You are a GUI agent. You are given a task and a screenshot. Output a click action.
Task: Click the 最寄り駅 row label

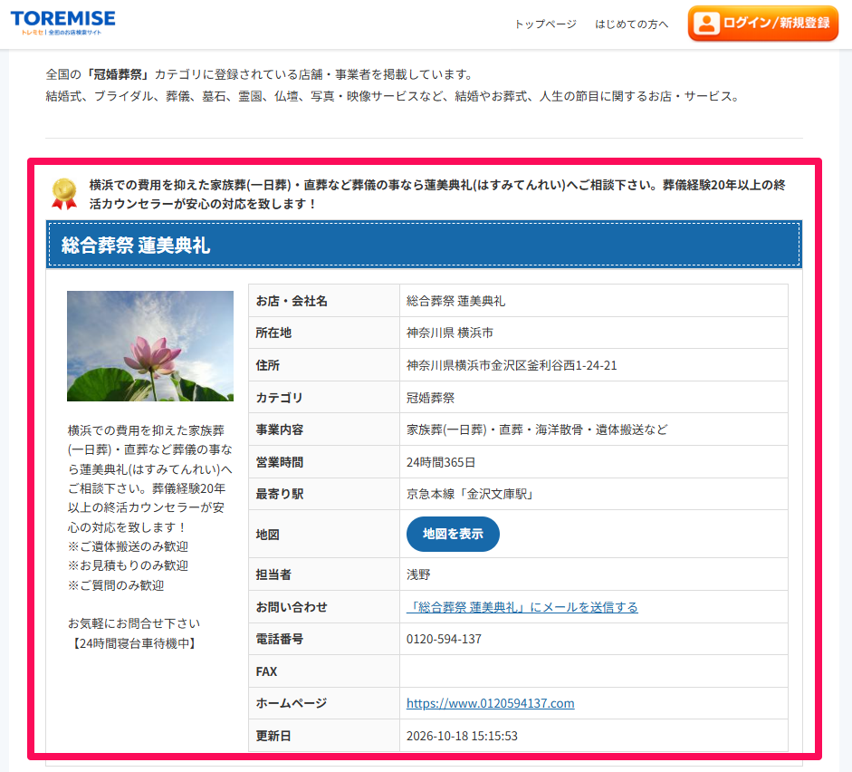click(280, 494)
